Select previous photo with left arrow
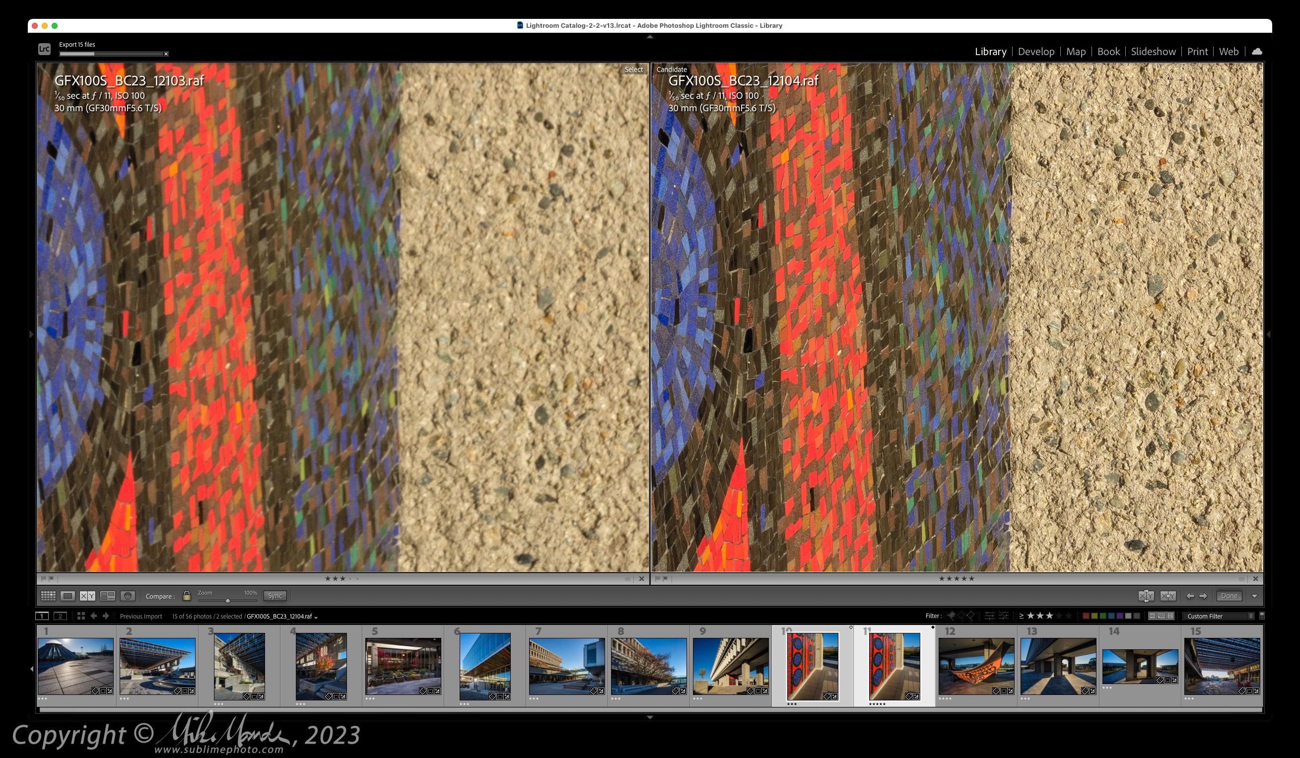 click(1190, 596)
